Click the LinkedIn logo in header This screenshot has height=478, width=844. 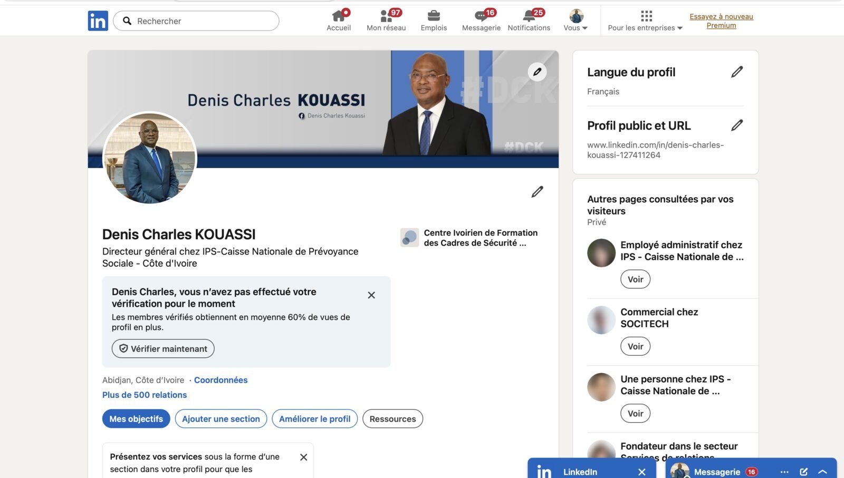point(98,21)
